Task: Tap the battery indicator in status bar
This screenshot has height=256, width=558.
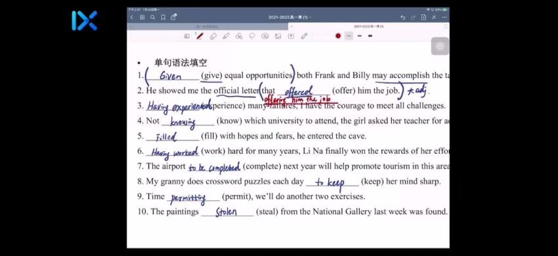Action: click(444, 10)
